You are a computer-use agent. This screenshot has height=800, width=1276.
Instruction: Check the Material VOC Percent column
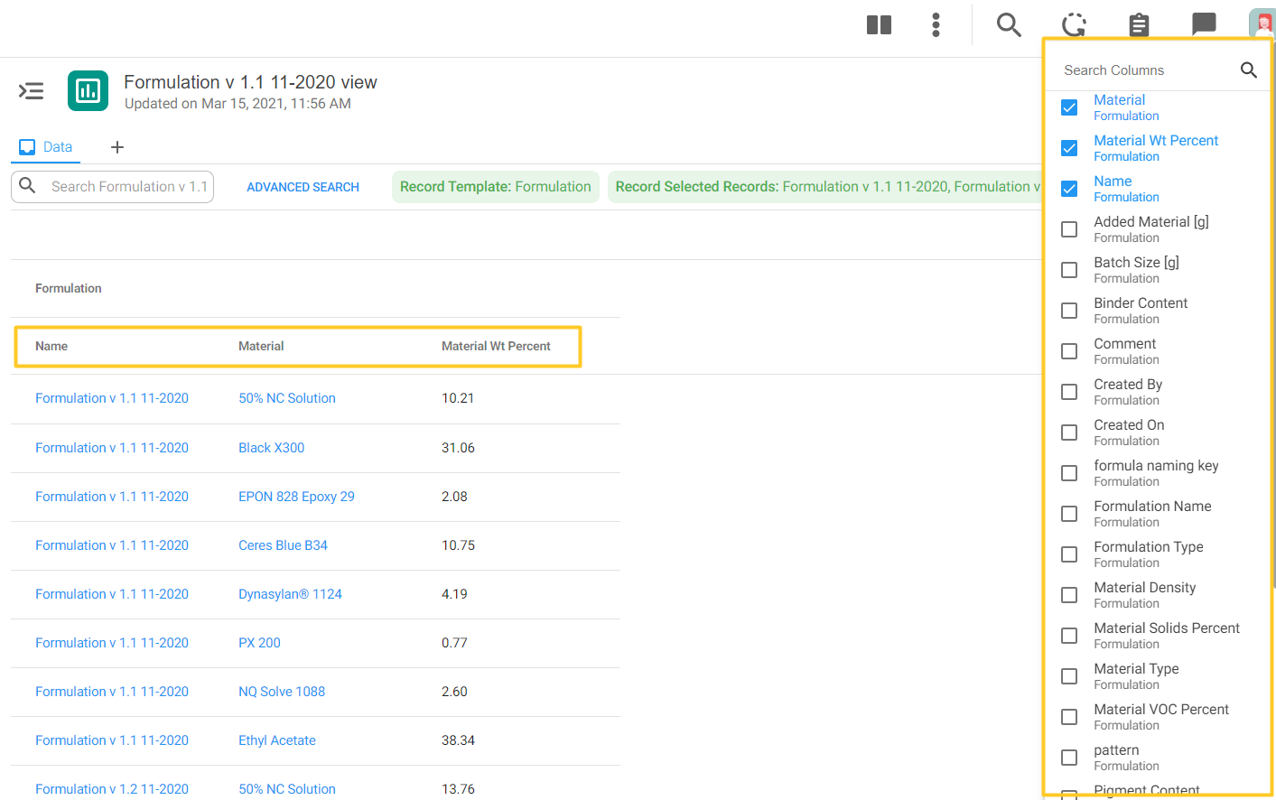(1069, 717)
